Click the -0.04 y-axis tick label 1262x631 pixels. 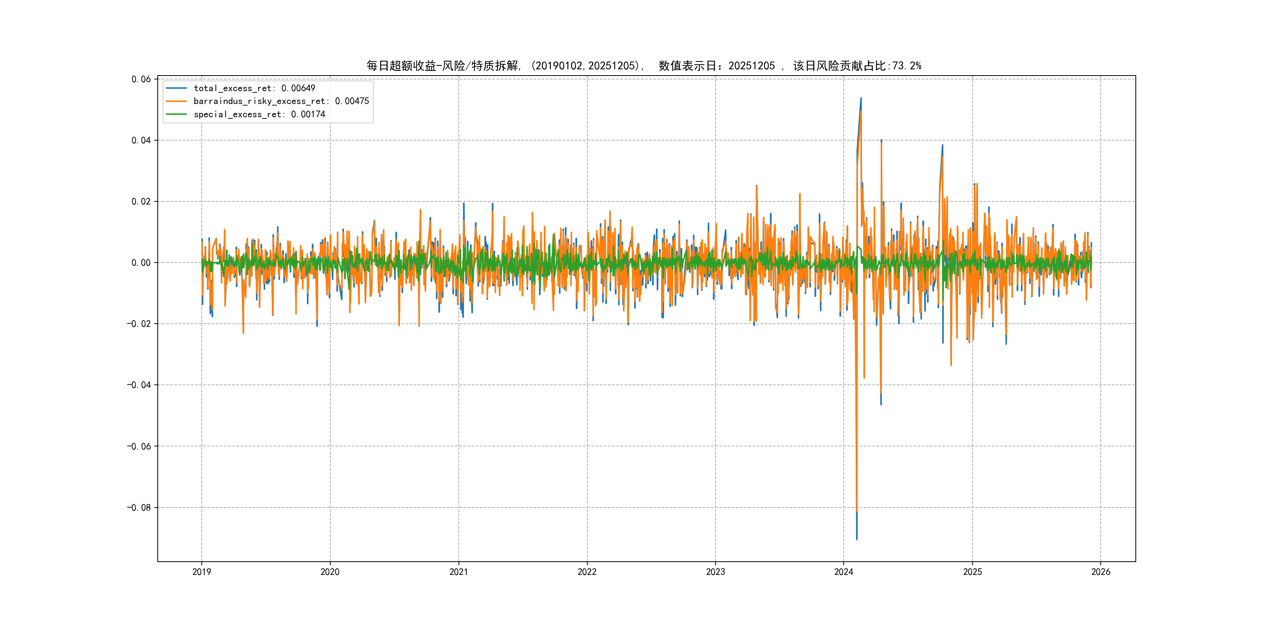tap(139, 385)
